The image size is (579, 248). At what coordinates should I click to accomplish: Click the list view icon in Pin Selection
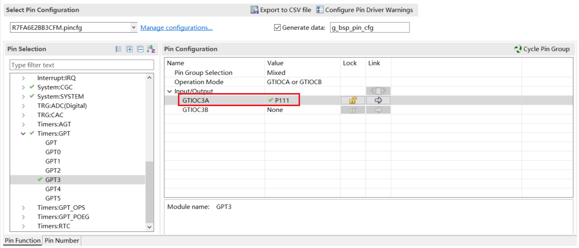point(119,49)
